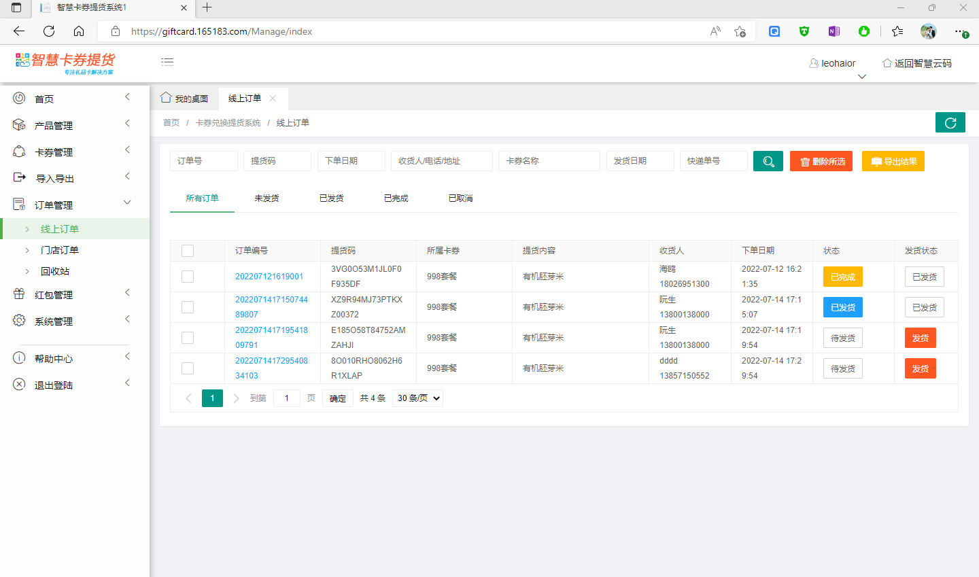Switch to the 未发货 orders tab
This screenshot has height=577, width=979.
[x=267, y=198]
